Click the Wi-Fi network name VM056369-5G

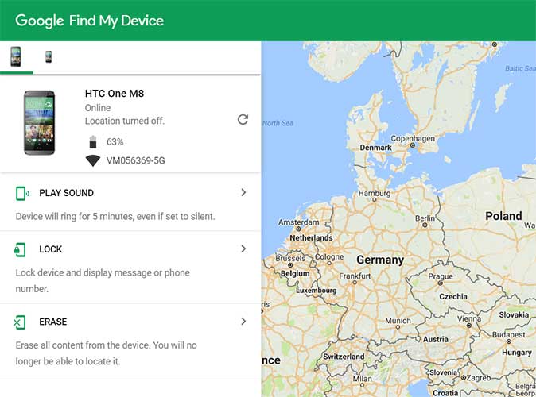pos(136,160)
